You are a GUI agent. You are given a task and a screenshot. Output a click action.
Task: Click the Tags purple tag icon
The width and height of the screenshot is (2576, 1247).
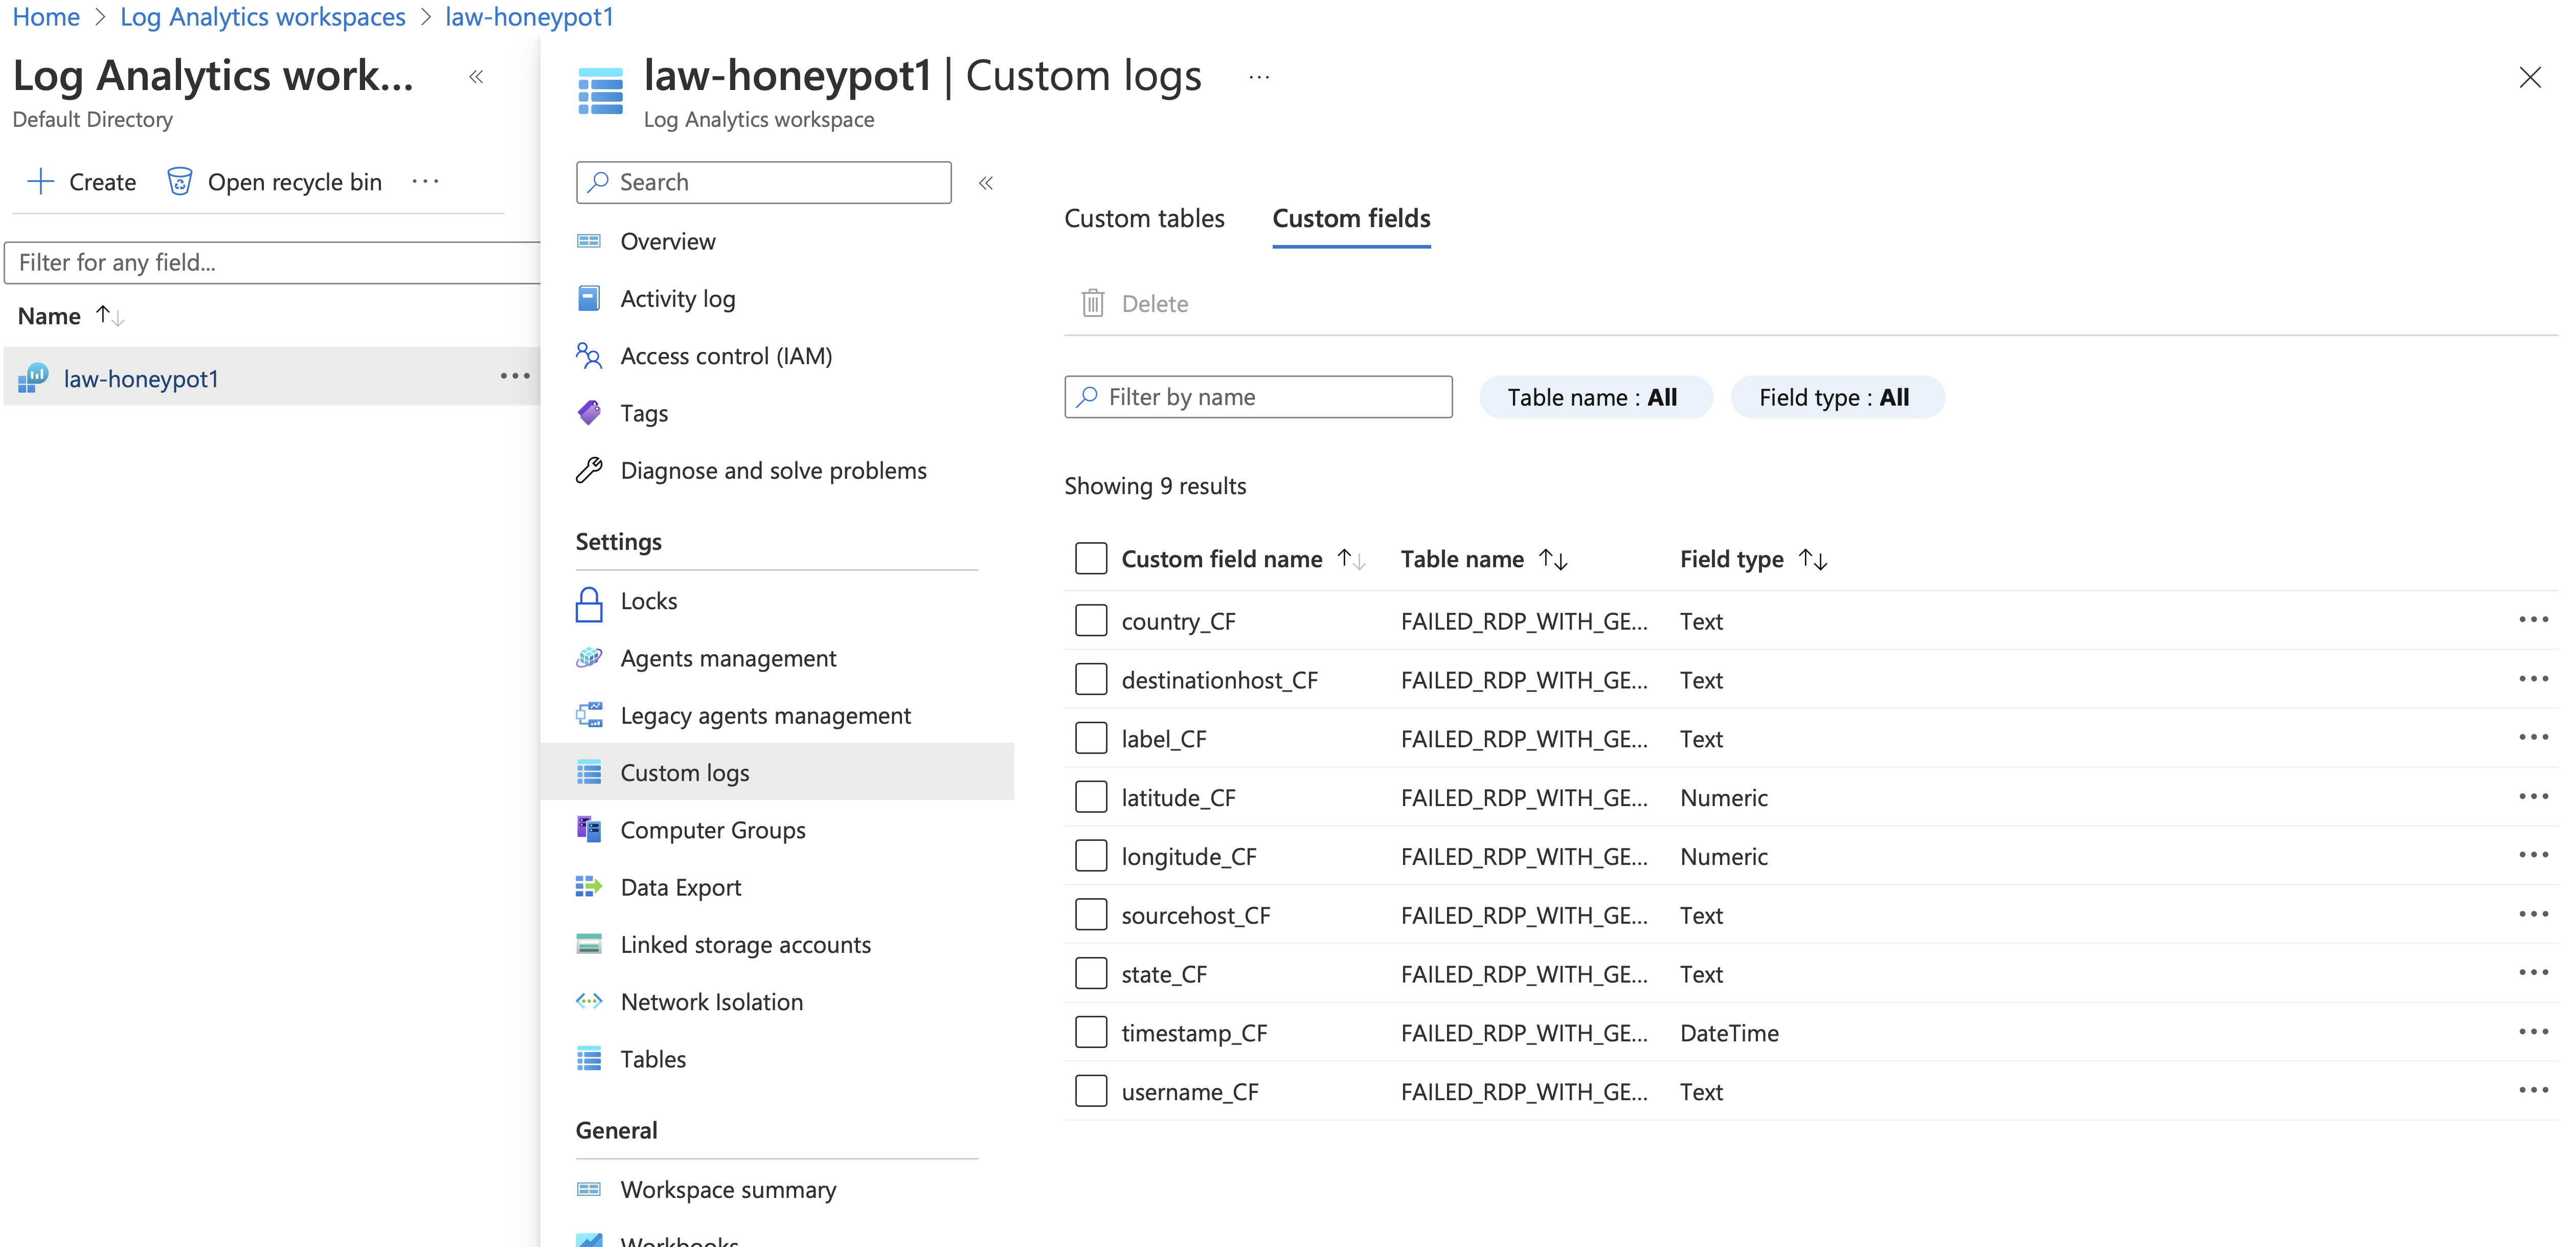coord(589,413)
